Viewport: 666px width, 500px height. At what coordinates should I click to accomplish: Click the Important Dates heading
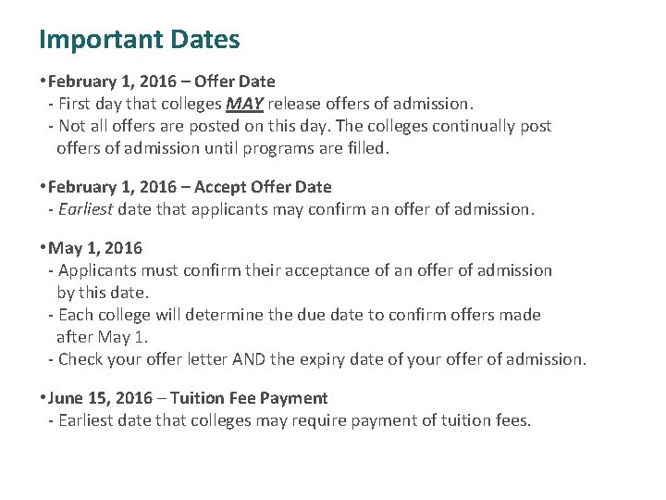pyautogui.click(x=140, y=41)
